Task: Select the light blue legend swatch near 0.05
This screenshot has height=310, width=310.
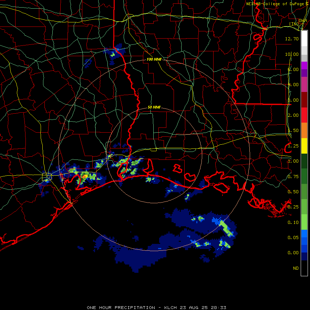Action: click(x=304, y=234)
